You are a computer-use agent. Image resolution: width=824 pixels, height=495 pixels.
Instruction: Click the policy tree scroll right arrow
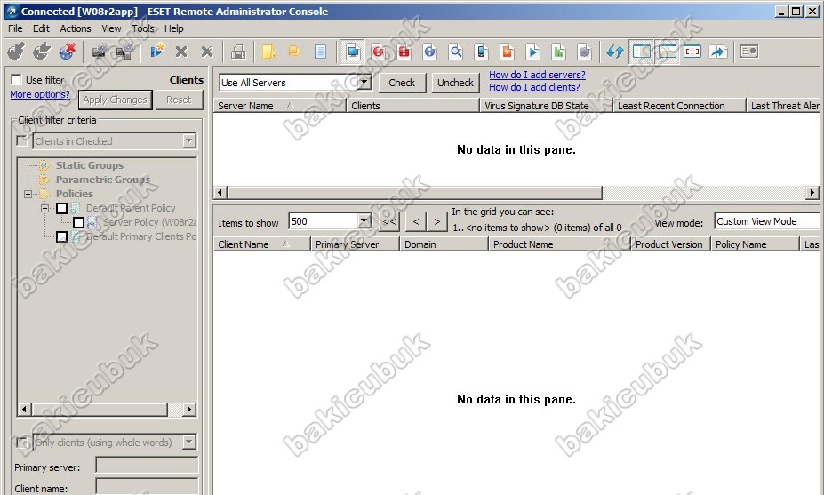[x=189, y=409]
